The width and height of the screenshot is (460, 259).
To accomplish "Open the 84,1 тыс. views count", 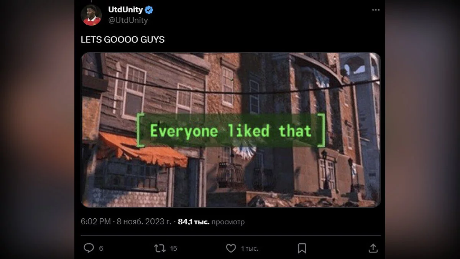I will coord(194,222).
